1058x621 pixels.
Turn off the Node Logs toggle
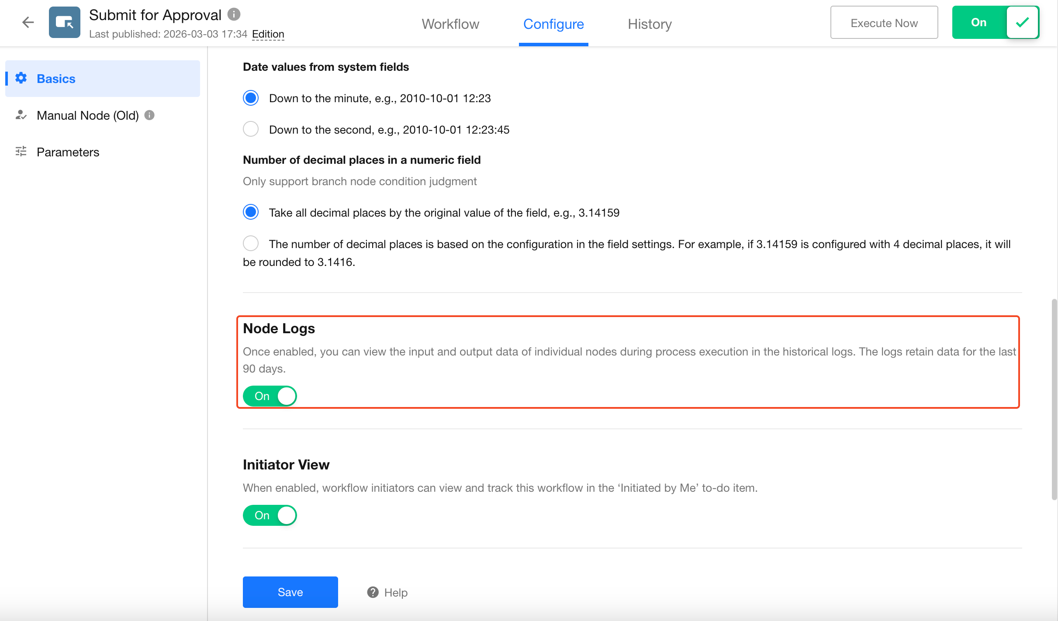tap(270, 396)
